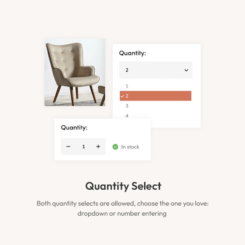
Task: Click the green In stock checkmark icon
Action: (x=115, y=147)
